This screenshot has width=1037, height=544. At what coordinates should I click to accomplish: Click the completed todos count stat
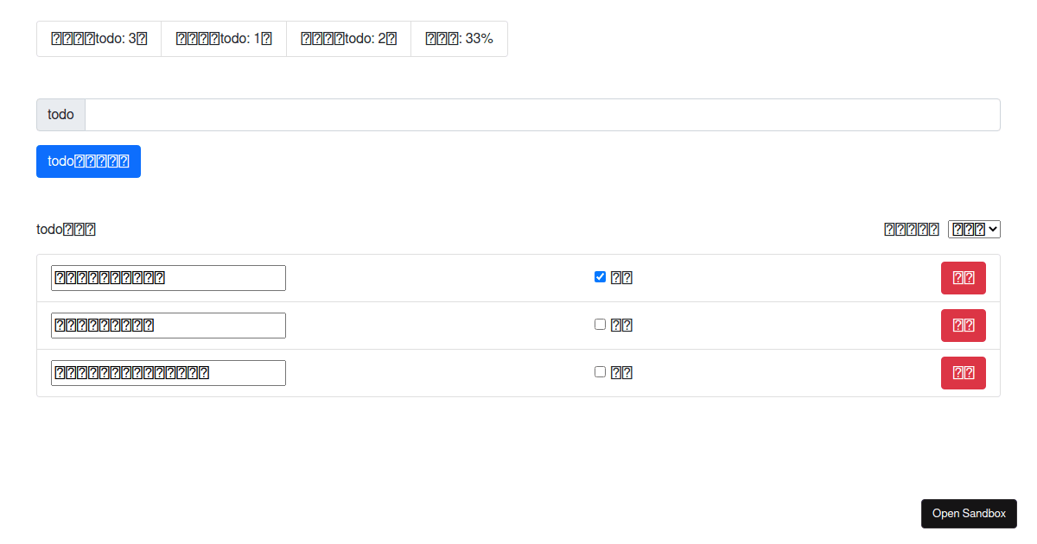tap(223, 38)
